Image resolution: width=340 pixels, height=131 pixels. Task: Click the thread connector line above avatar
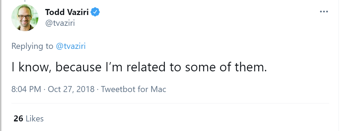tap(25, 1)
